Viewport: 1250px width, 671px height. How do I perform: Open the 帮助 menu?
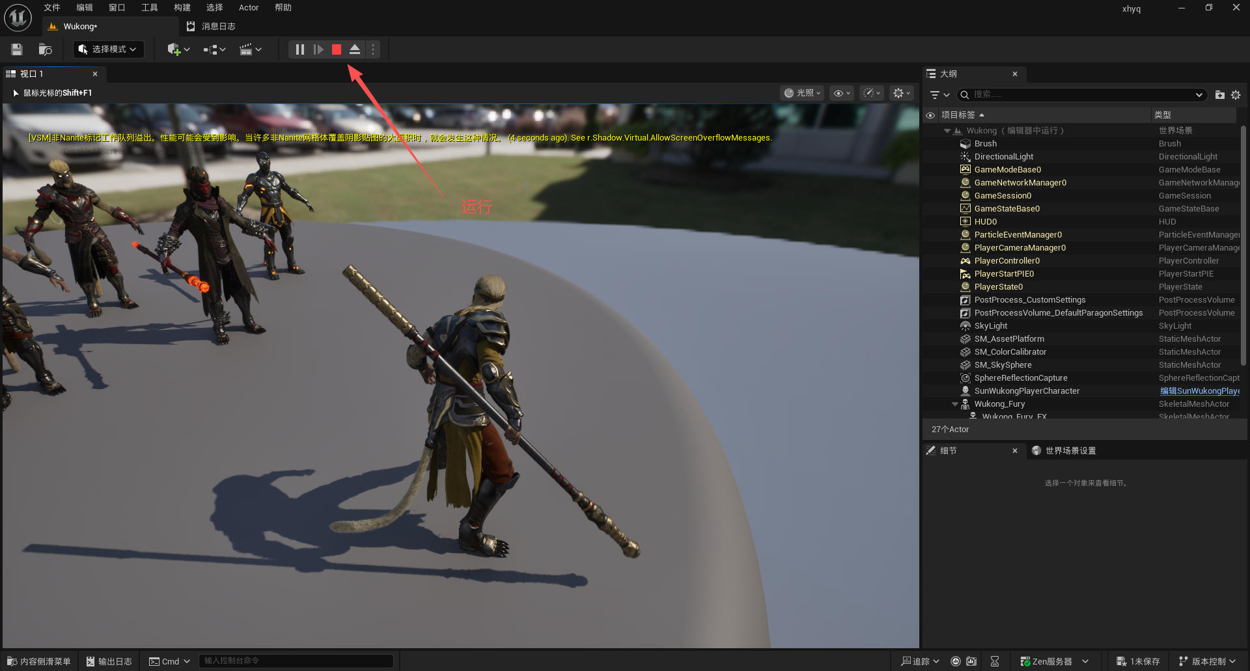click(283, 8)
